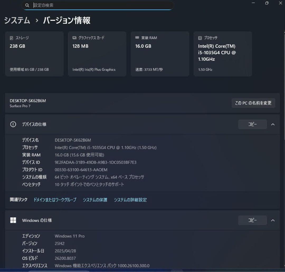The height and width of the screenshot is (272, 285).
Task: Collapse the Windows の仕様 section
Action: tap(273, 220)
